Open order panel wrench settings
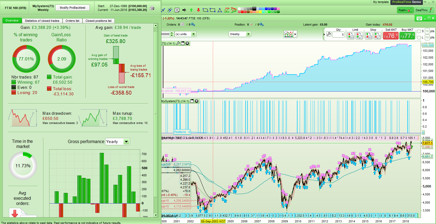This screenshot has width=436, height=224. (329, 34)
